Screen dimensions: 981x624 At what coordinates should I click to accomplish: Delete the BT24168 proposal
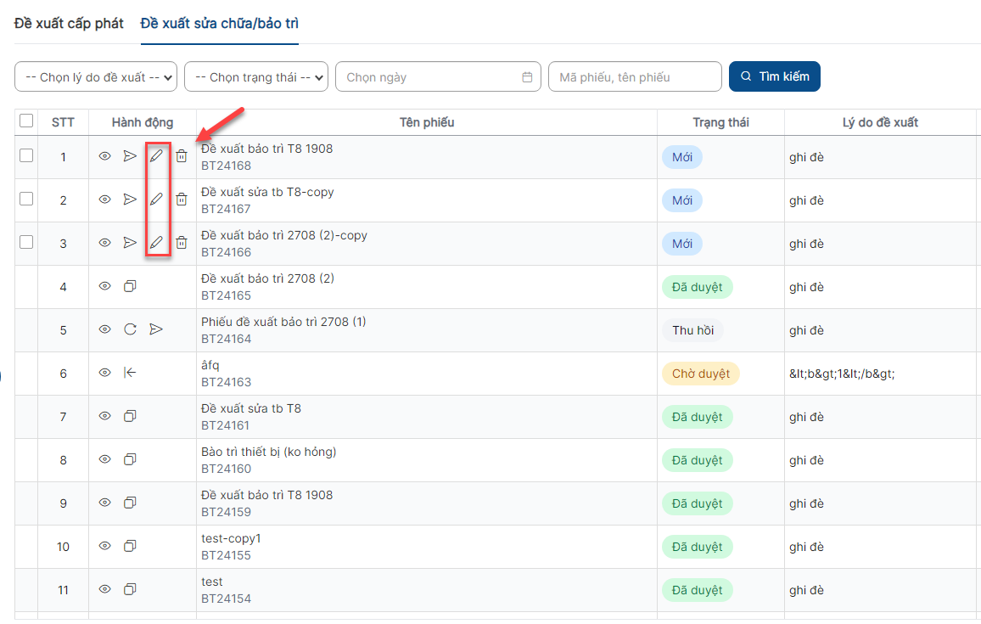click(x=182, y=156)
